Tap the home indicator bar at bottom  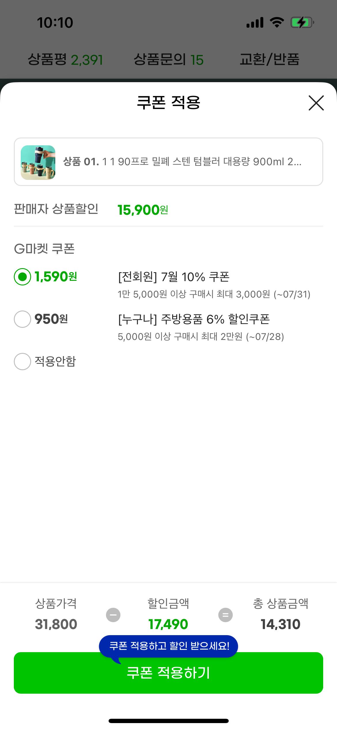[x=168, y=721]
